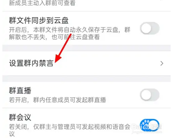172x138 pixels.
Task: Click the gray divider above 群直播
Action: point(87,78)
